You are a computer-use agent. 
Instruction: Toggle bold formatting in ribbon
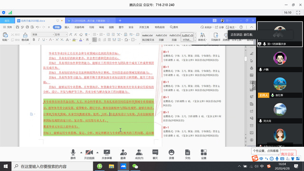(x=34, y=40)
